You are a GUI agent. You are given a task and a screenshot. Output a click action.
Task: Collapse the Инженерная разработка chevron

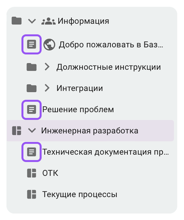(32, 131)
